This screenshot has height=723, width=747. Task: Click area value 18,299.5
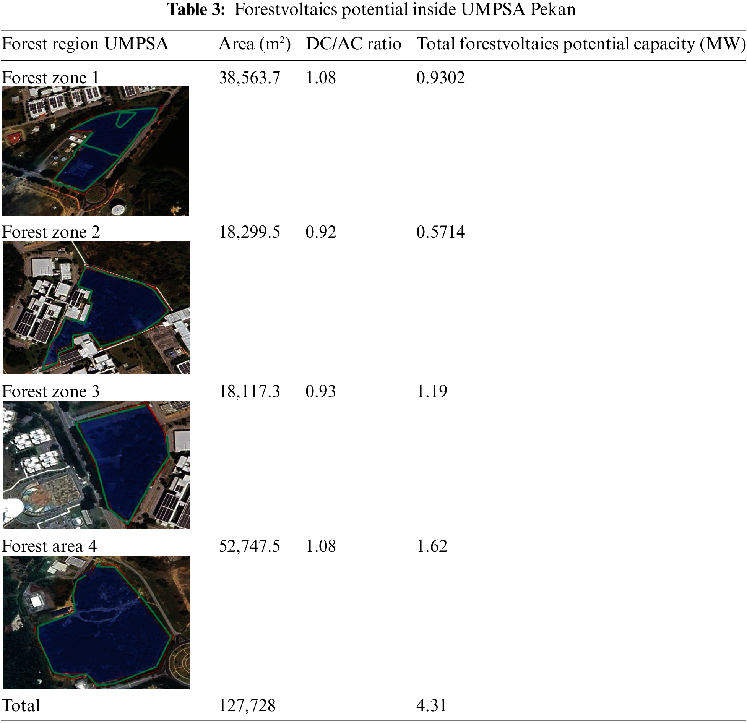[249, 232]
